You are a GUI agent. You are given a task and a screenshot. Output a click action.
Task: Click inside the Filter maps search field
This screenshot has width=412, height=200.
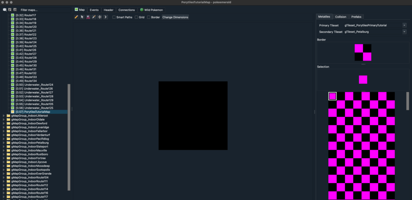(x=44, y=10)
